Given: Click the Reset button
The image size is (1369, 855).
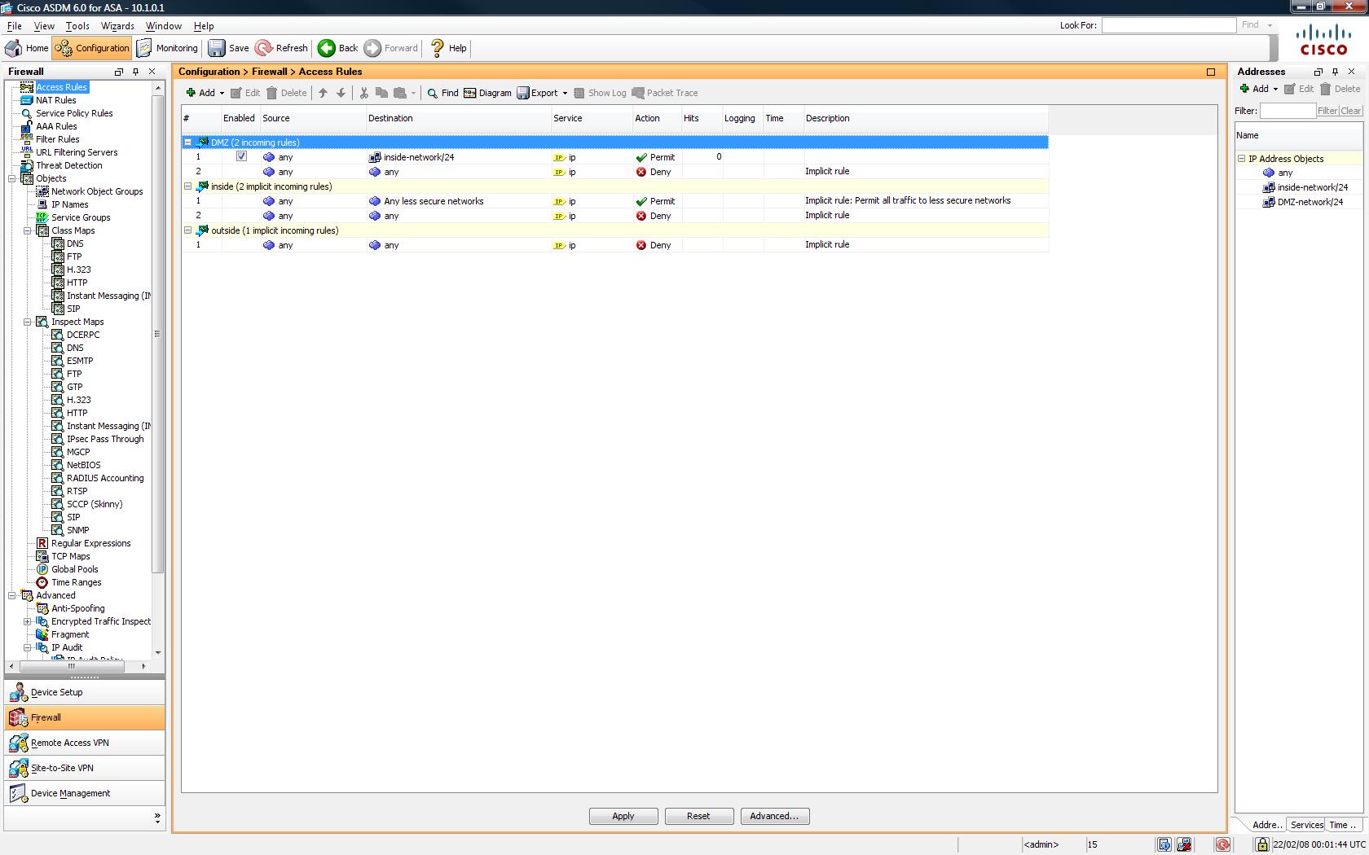Looking at the screenshot, I should (x=698, y=816).
